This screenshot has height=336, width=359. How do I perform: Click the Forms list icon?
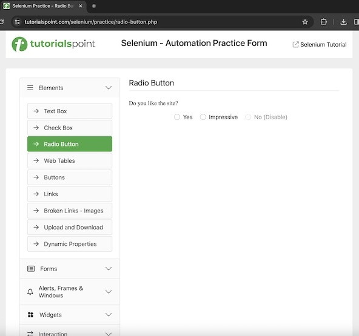(31, 269)
